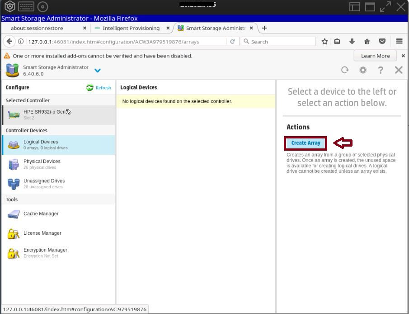The width and height of the screenshot is (409, 314).
Task: Open the Firefox downloads arrow icon
Action: pos(352,42)
